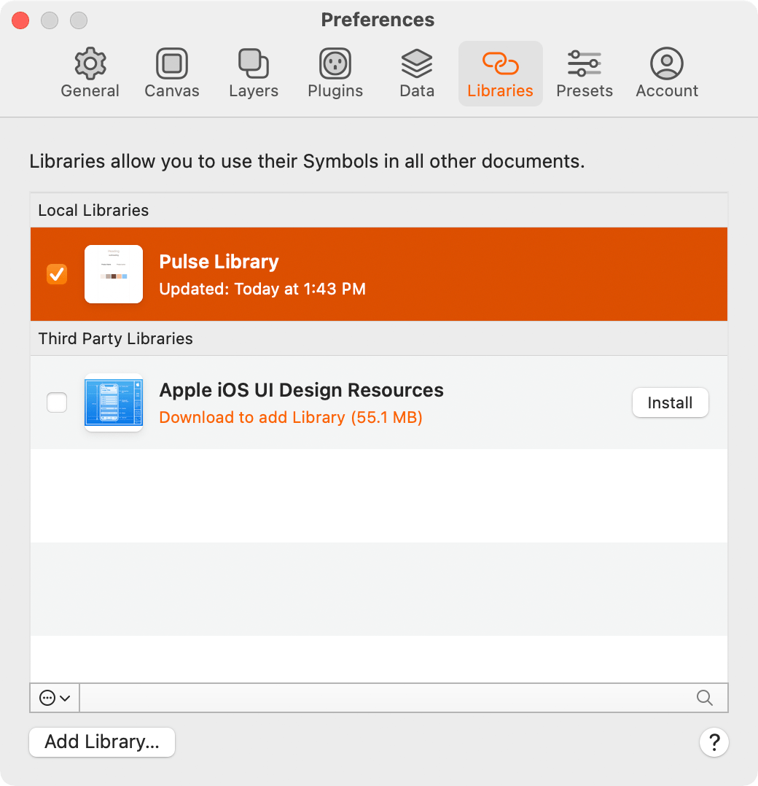Open the help question mark button
This screenshot has height=786, width=758.
714,742
